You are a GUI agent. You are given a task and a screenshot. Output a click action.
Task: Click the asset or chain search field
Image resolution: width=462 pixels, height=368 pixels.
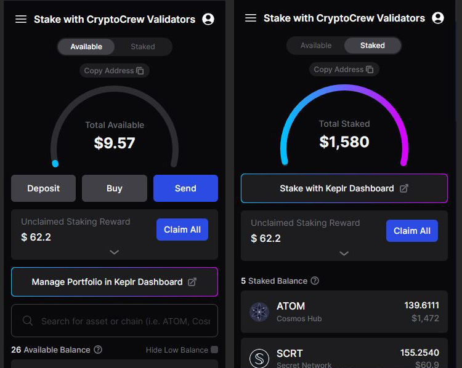(x=115, y=321)
